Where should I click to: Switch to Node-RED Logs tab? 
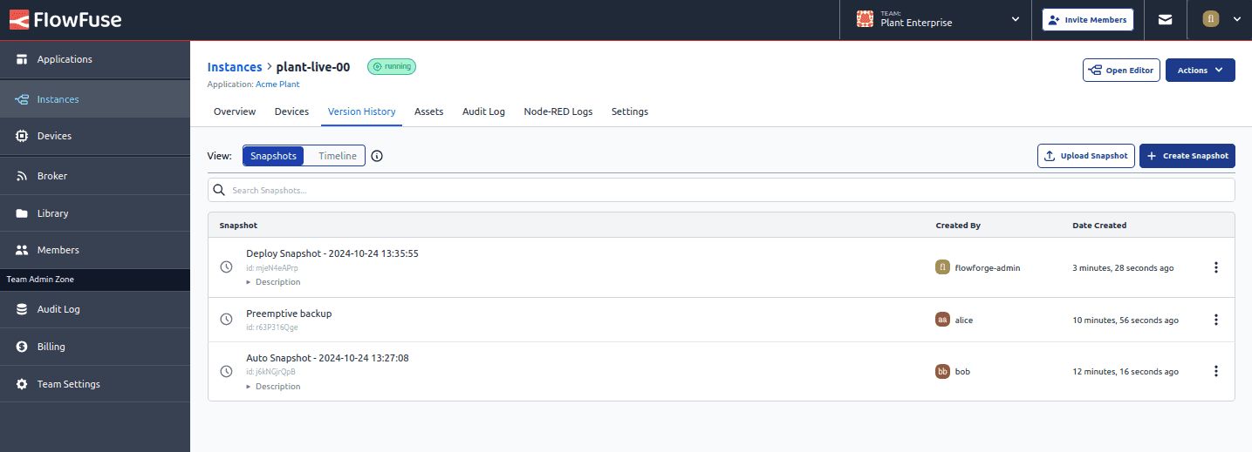pyautogui.click(x=558, y=111)
